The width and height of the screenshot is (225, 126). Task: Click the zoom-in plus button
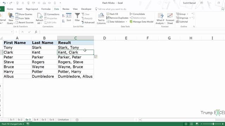(223, 124)
